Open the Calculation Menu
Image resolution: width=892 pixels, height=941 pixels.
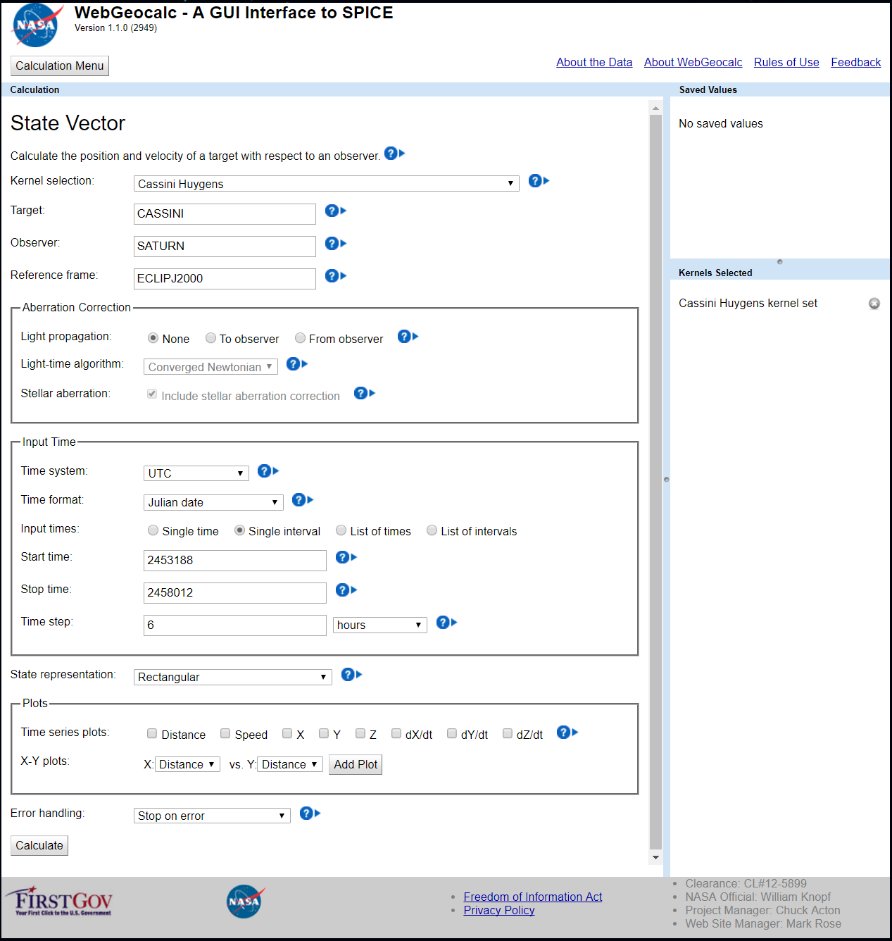click(60, 66)
